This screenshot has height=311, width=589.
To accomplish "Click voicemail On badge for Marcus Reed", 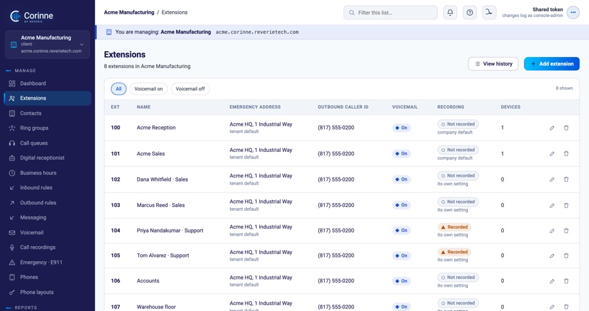I will tap(401, 205).
